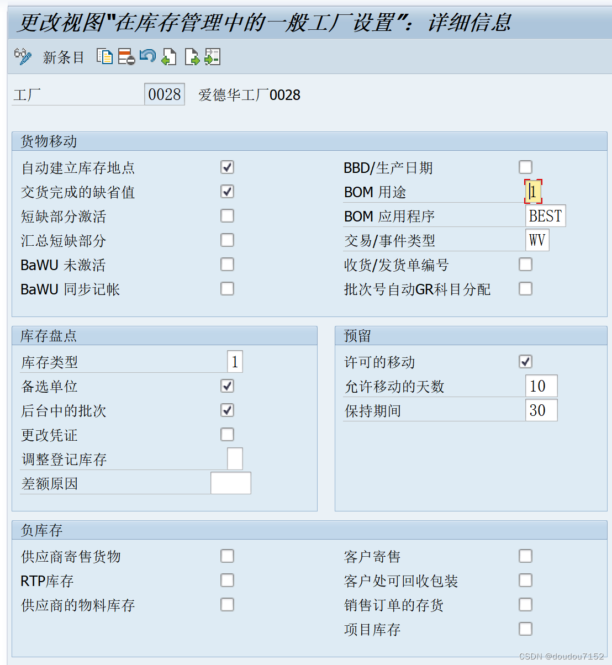Enable the BBD/生产日期 checkbox
Screen dimensions: 612x665
tap(525, 167)
